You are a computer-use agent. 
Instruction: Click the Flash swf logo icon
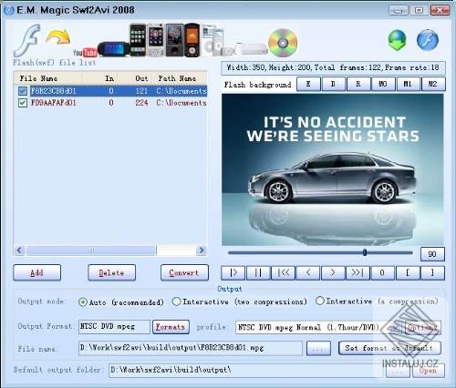(27, 40)
